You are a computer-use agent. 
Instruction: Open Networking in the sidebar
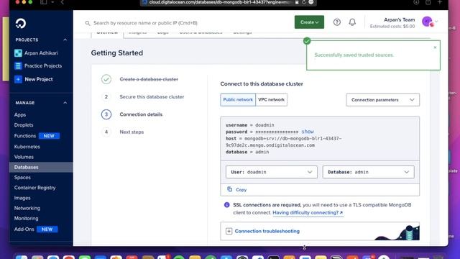[27, 208]
